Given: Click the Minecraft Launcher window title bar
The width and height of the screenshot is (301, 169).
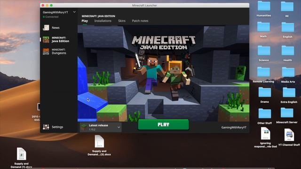Looking at the screenshot, I should pyautogui.click(x=144, y=5).
